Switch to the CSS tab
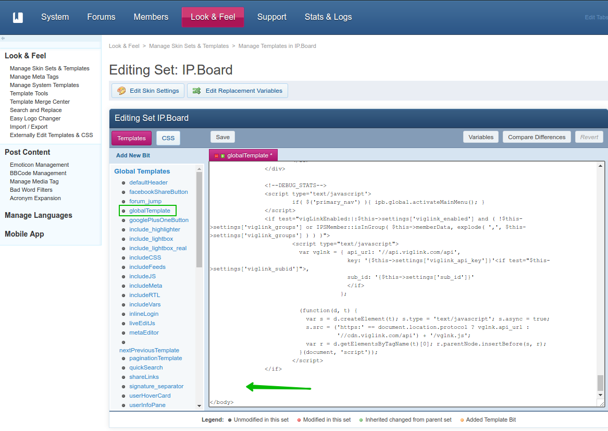This screenshot has width=608, height=431. tap(168, 138)
